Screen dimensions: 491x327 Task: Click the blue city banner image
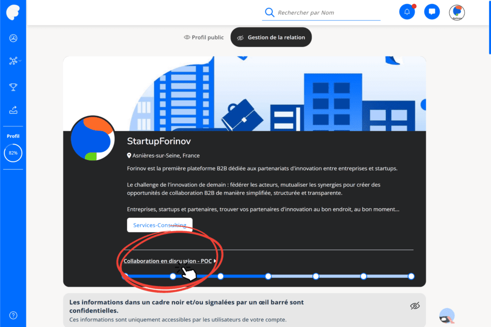[x=245, y=93]
